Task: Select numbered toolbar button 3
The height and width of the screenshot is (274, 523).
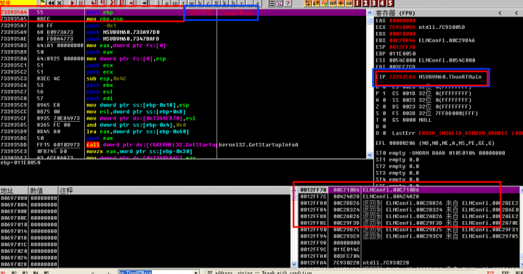Action: 373,4
